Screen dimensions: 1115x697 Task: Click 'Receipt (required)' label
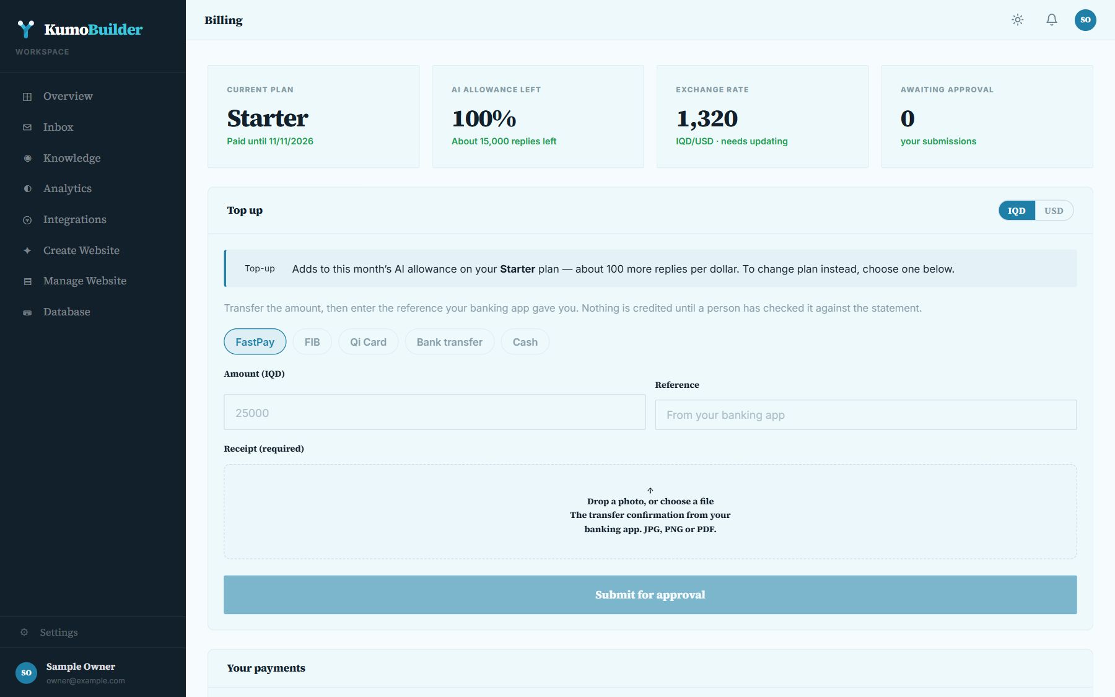(264, 449)
